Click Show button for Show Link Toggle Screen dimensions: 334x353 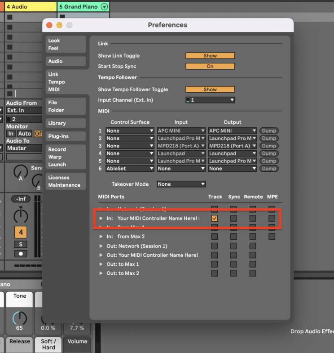tap(210, 56)
